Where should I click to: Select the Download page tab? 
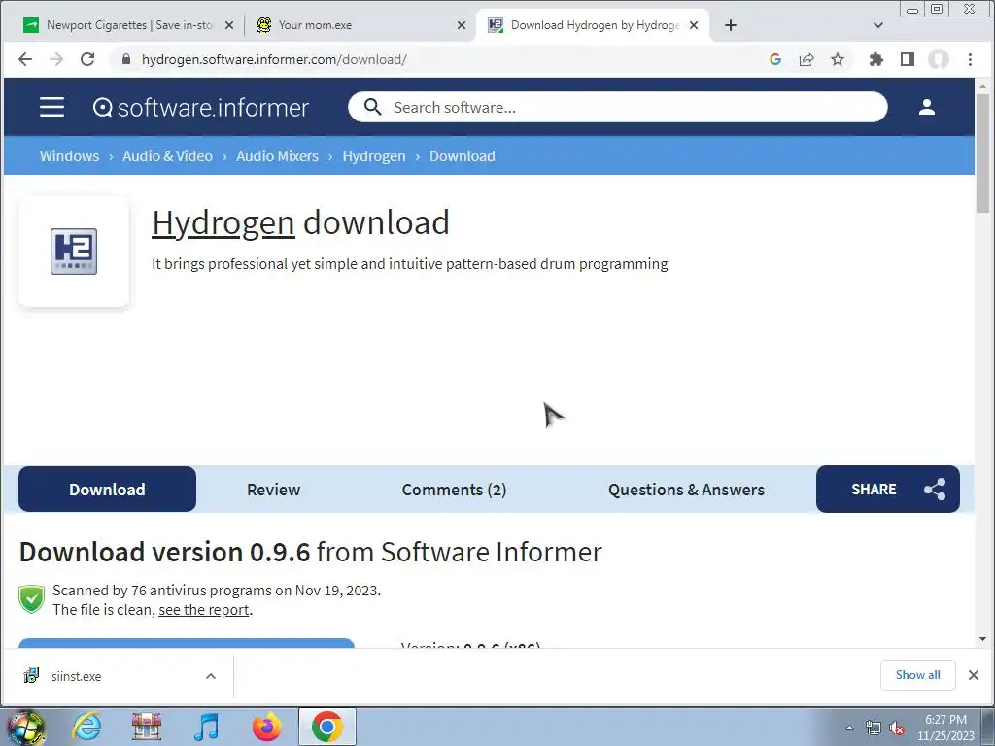(x=107, y=490)
